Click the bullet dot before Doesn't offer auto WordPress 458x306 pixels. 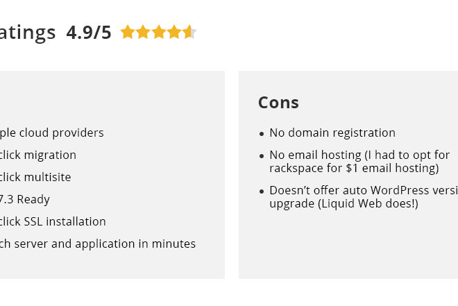[262, 192]
